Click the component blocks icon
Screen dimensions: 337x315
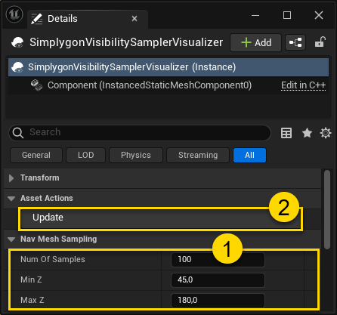(x=36, y=85)
